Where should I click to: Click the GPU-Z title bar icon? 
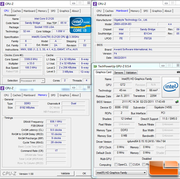(x=95, y=66)
